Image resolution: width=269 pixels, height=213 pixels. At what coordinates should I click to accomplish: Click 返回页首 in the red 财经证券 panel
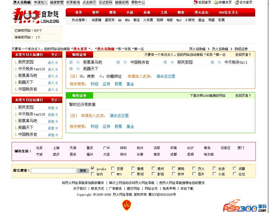pos(243,55)
